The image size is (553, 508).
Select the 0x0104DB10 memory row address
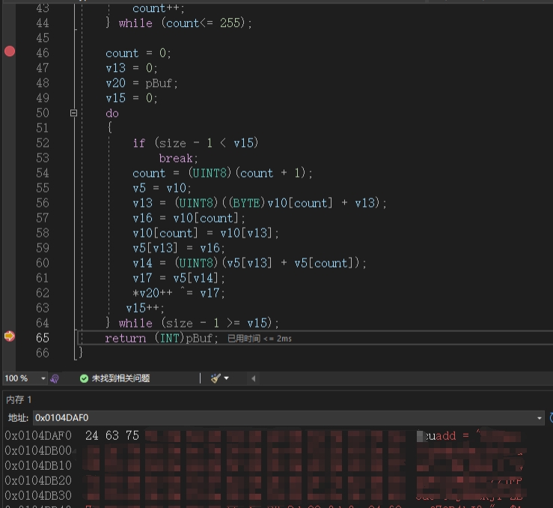click(x=38, y=465)
